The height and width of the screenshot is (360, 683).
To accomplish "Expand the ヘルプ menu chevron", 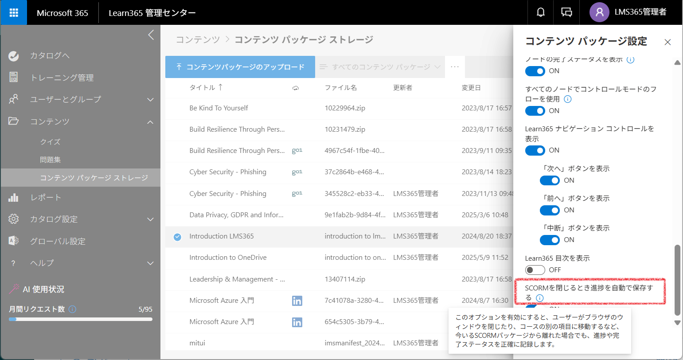I will coord(150,263).
